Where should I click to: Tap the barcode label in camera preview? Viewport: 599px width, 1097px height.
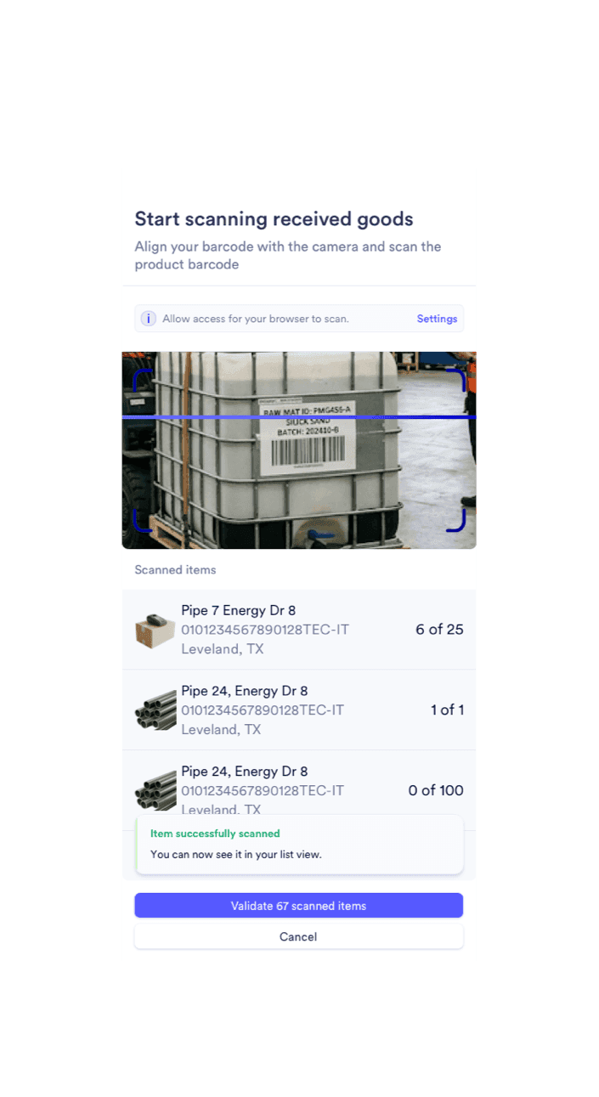[308, 436]
